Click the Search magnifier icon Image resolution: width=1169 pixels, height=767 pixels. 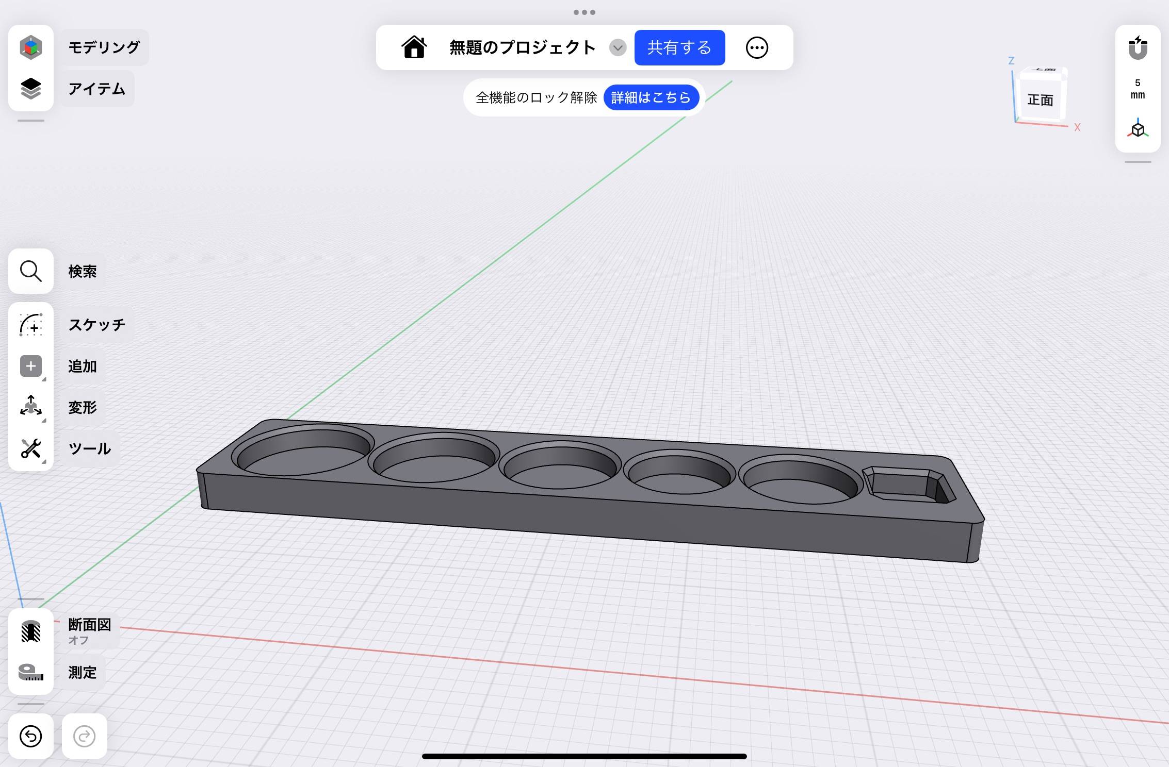coord(31,271)
